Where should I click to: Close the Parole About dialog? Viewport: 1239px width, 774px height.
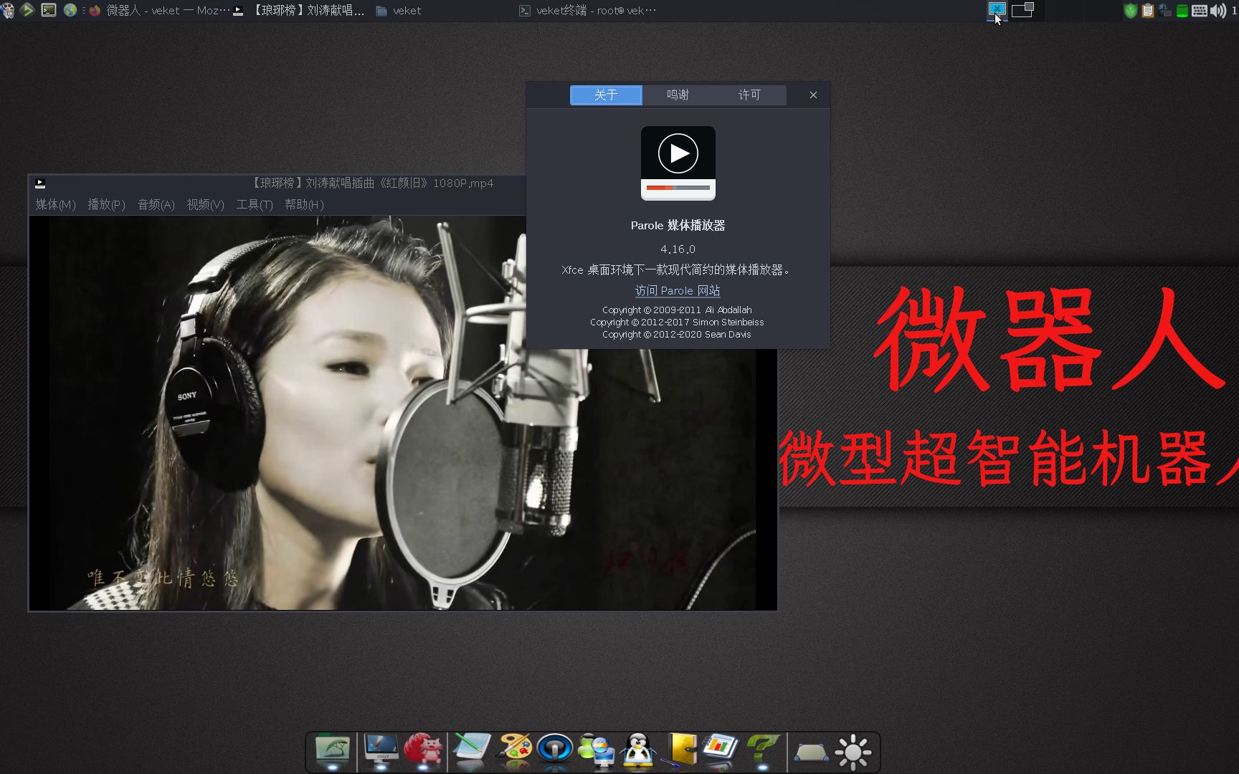813,95
